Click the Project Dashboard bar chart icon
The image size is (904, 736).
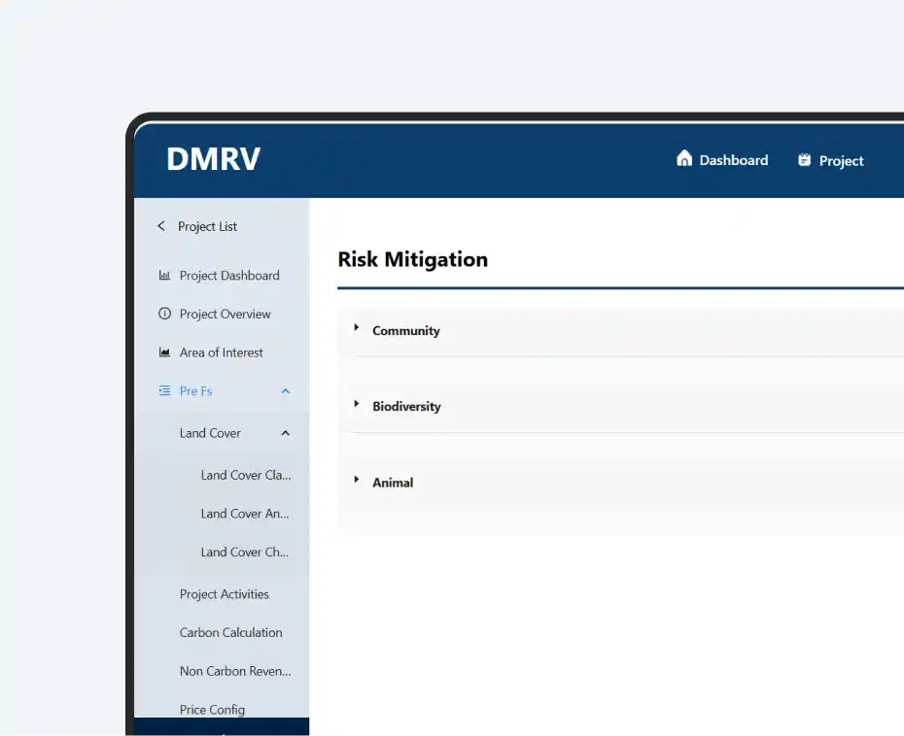pos(164,276)
